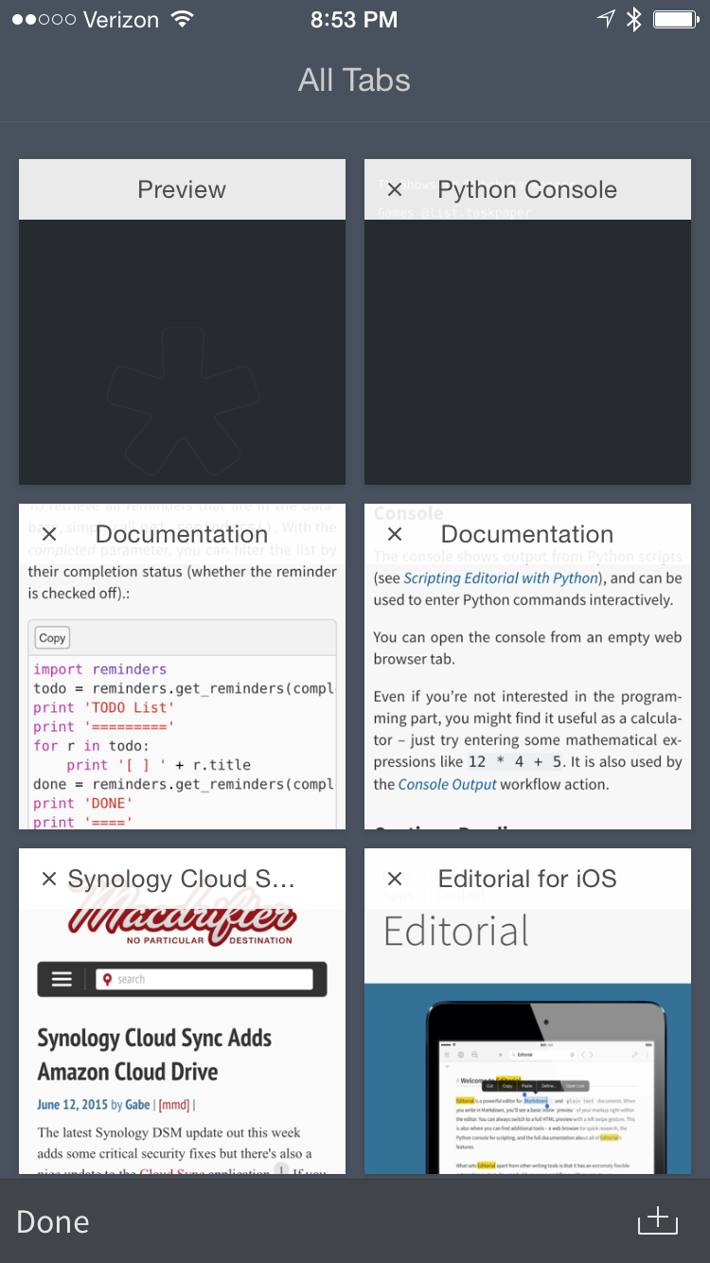Tap the print 'TODO List' code line
Viewport: 710px width, 1263px height.
click(x=104, y=707)
